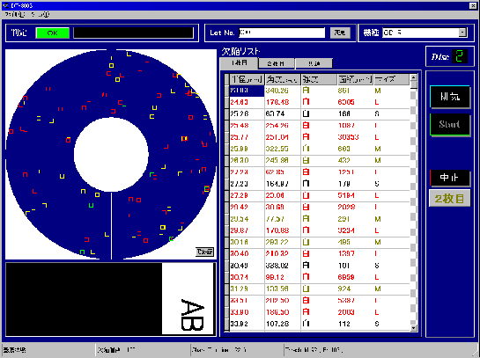Select the サイズ column header
This screenshot has width=480, height=358.
click(x=391, y=79)
